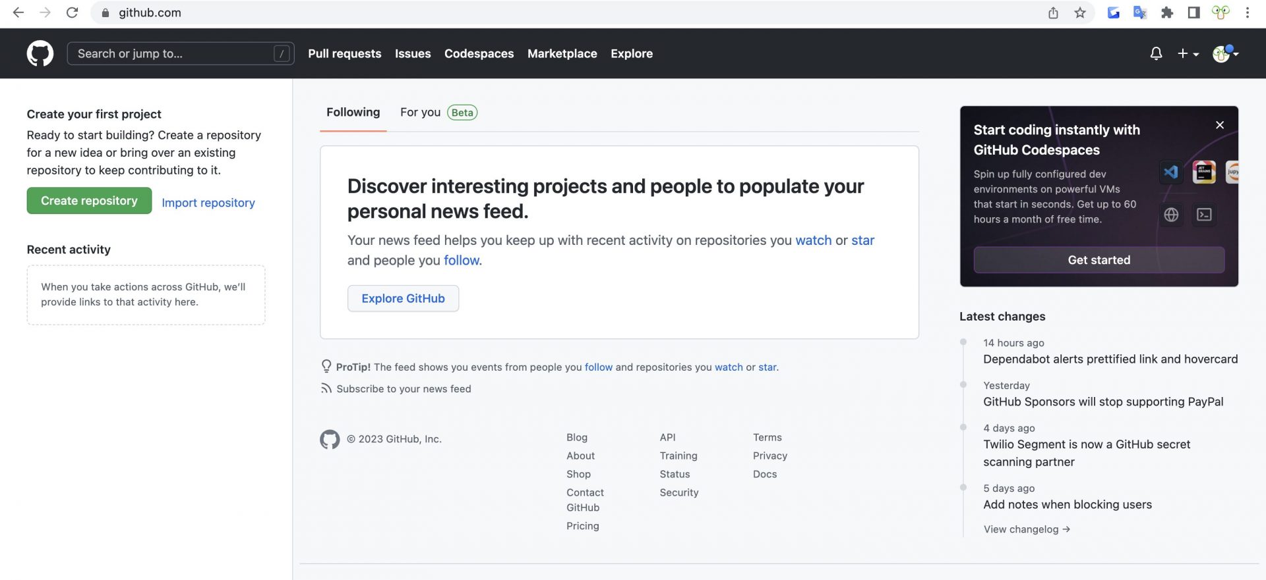Dismiss the Codespaces promo card

point(1220,125)
